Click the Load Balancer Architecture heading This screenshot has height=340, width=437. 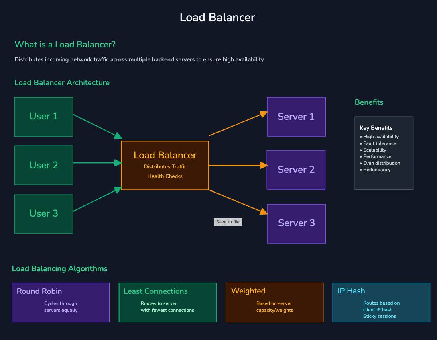(62, 82)
